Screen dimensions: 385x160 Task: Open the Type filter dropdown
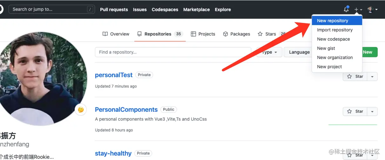pyautogui.click(x=269, y=52)
